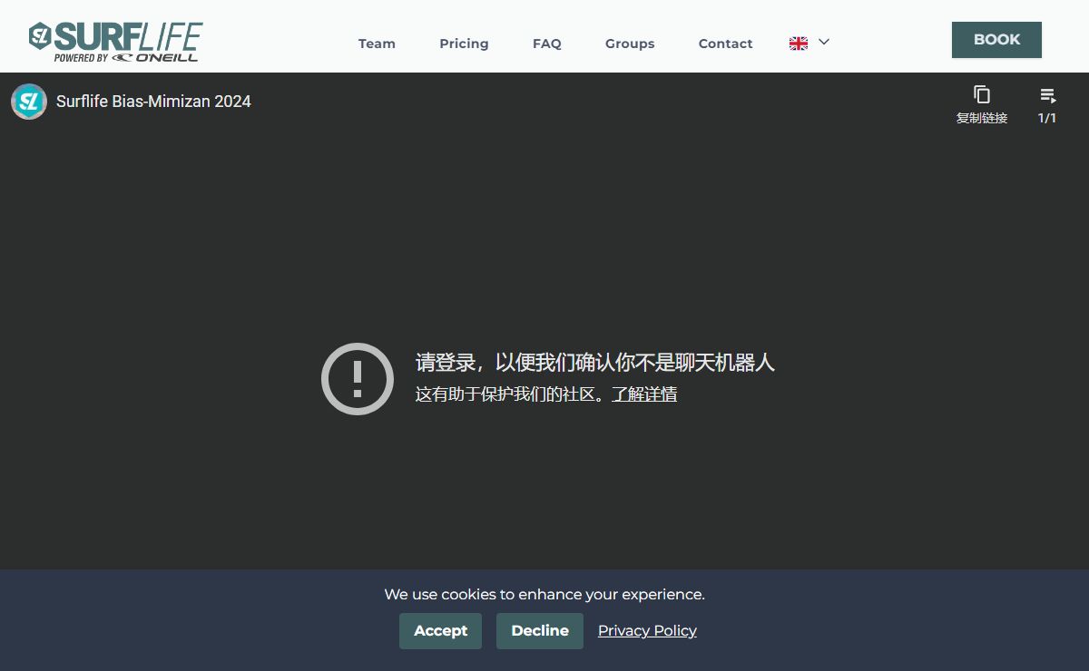Click the copy link icon on video
1089x671 pixels.
(x=981, y=95)
